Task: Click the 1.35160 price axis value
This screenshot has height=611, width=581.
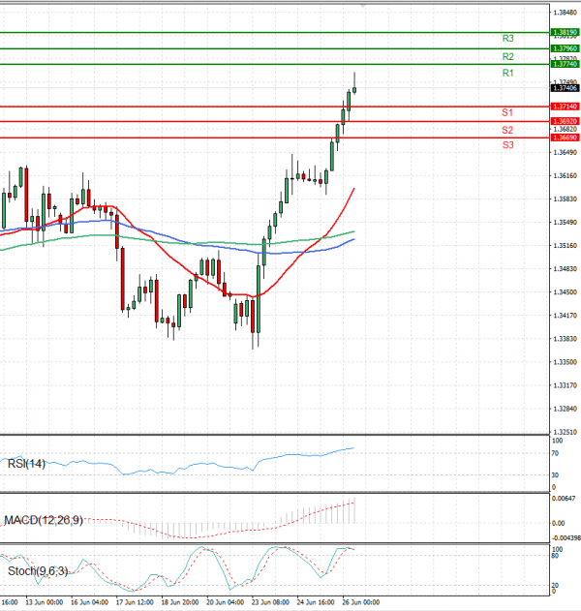Action: click(566, 246)
